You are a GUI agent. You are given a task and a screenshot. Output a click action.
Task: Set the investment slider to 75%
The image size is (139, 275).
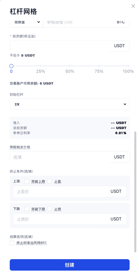99,66
